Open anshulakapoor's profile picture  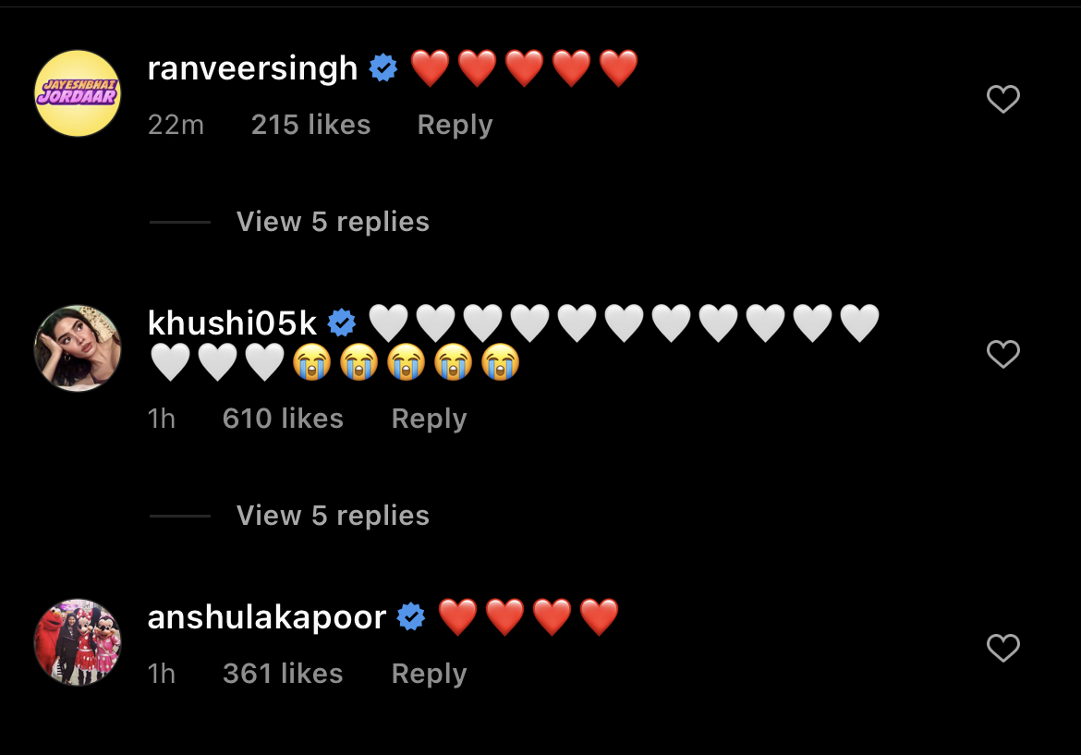click(78, 642)
